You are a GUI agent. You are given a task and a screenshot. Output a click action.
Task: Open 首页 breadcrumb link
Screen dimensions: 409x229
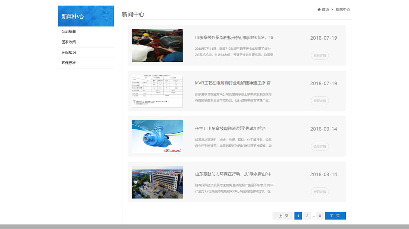(325, 9)
